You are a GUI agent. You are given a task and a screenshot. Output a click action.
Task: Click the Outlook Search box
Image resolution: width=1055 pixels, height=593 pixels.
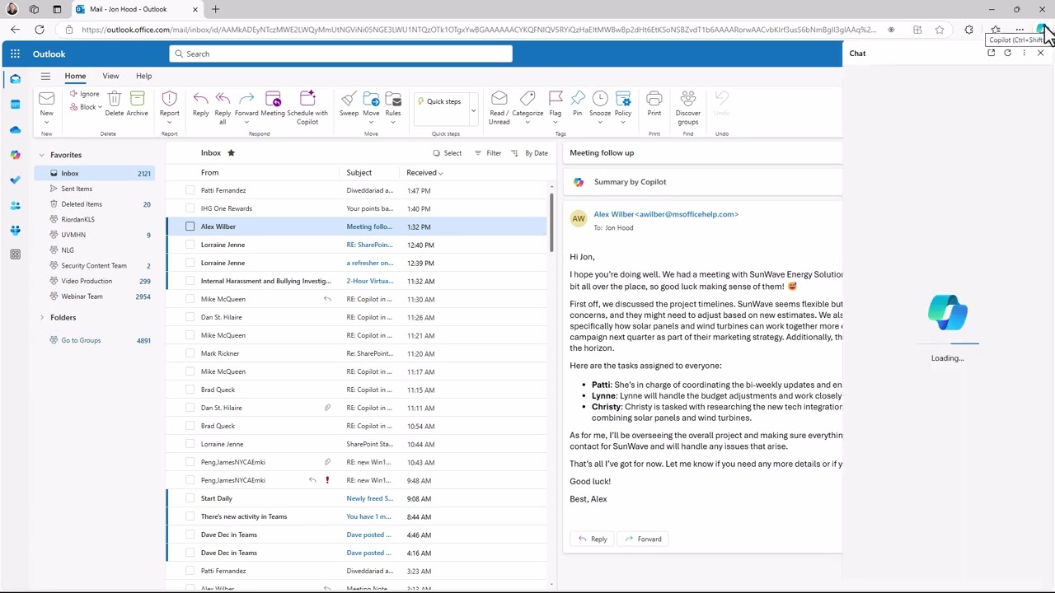[340, 54]
